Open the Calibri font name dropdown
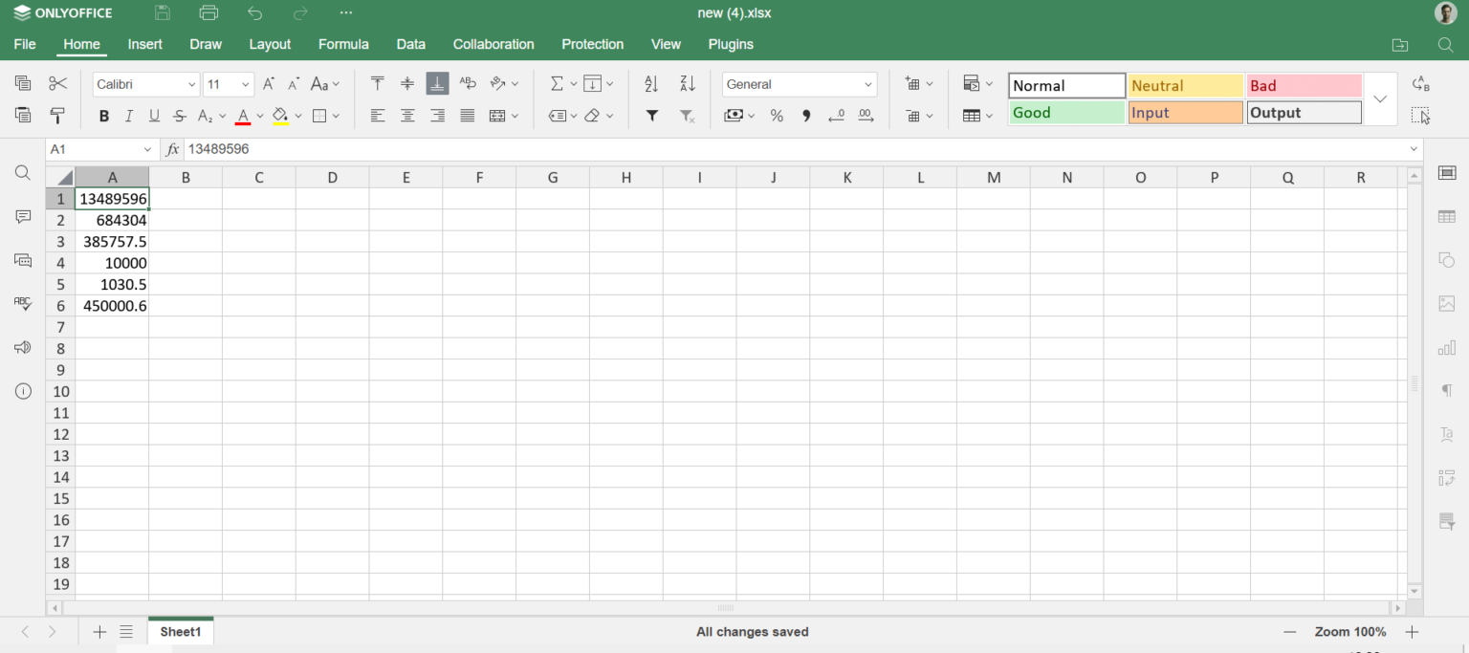This screenshot has height=653, width=1469. click(x=146, y=84)
